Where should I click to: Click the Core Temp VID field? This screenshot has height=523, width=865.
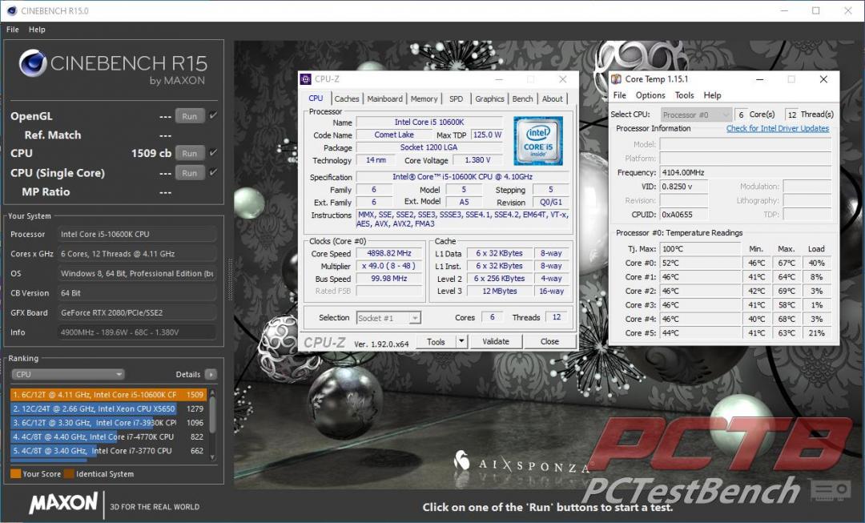[x=683, y=187]
